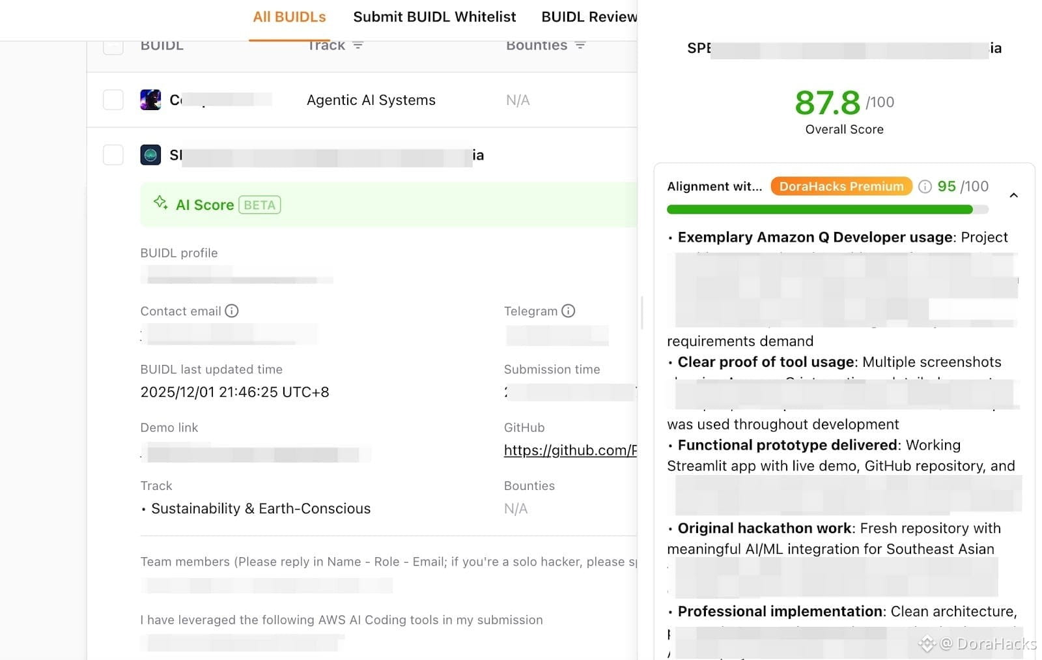Image resolution: width=1042 pixels, height=660 pixels.
Task: Click the Original hackathon work heading
Action: pos(765,528)
